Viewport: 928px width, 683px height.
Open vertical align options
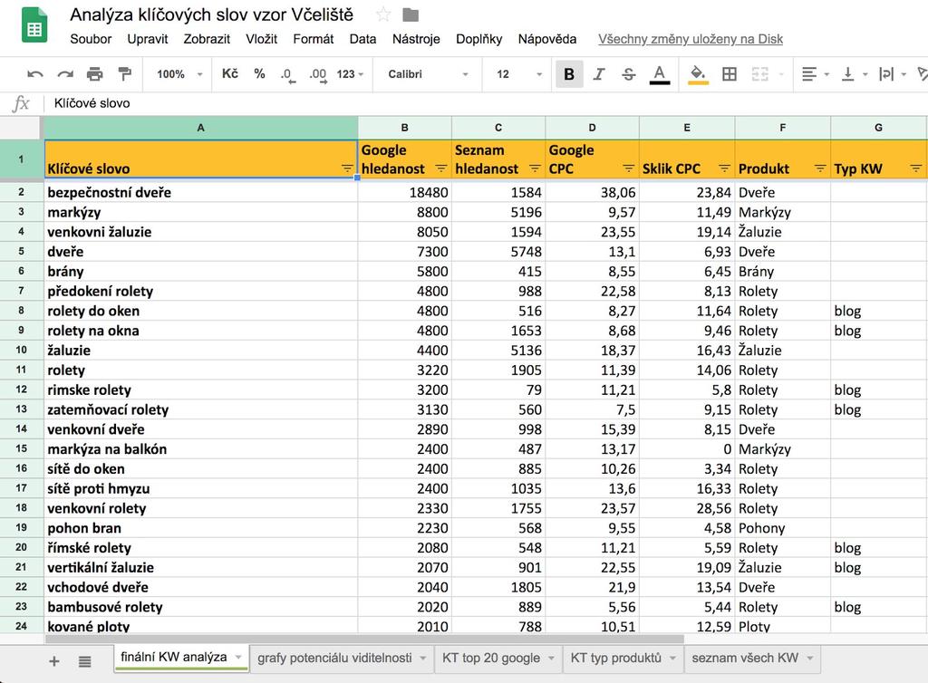click(x=855, y=74)
